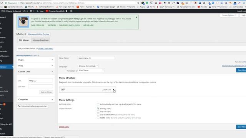
Task: Reload the page with browser refresh icon
Action: click(x=2, y=3)
